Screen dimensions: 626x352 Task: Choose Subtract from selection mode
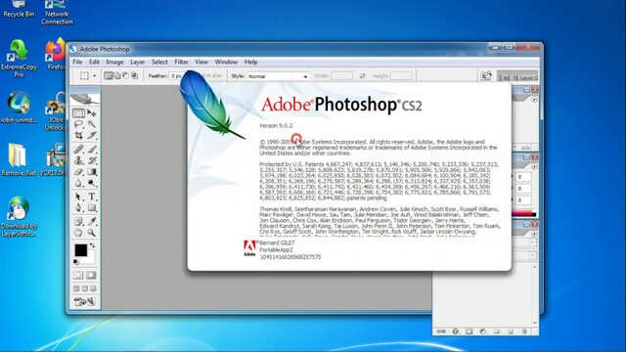point(126,76)
